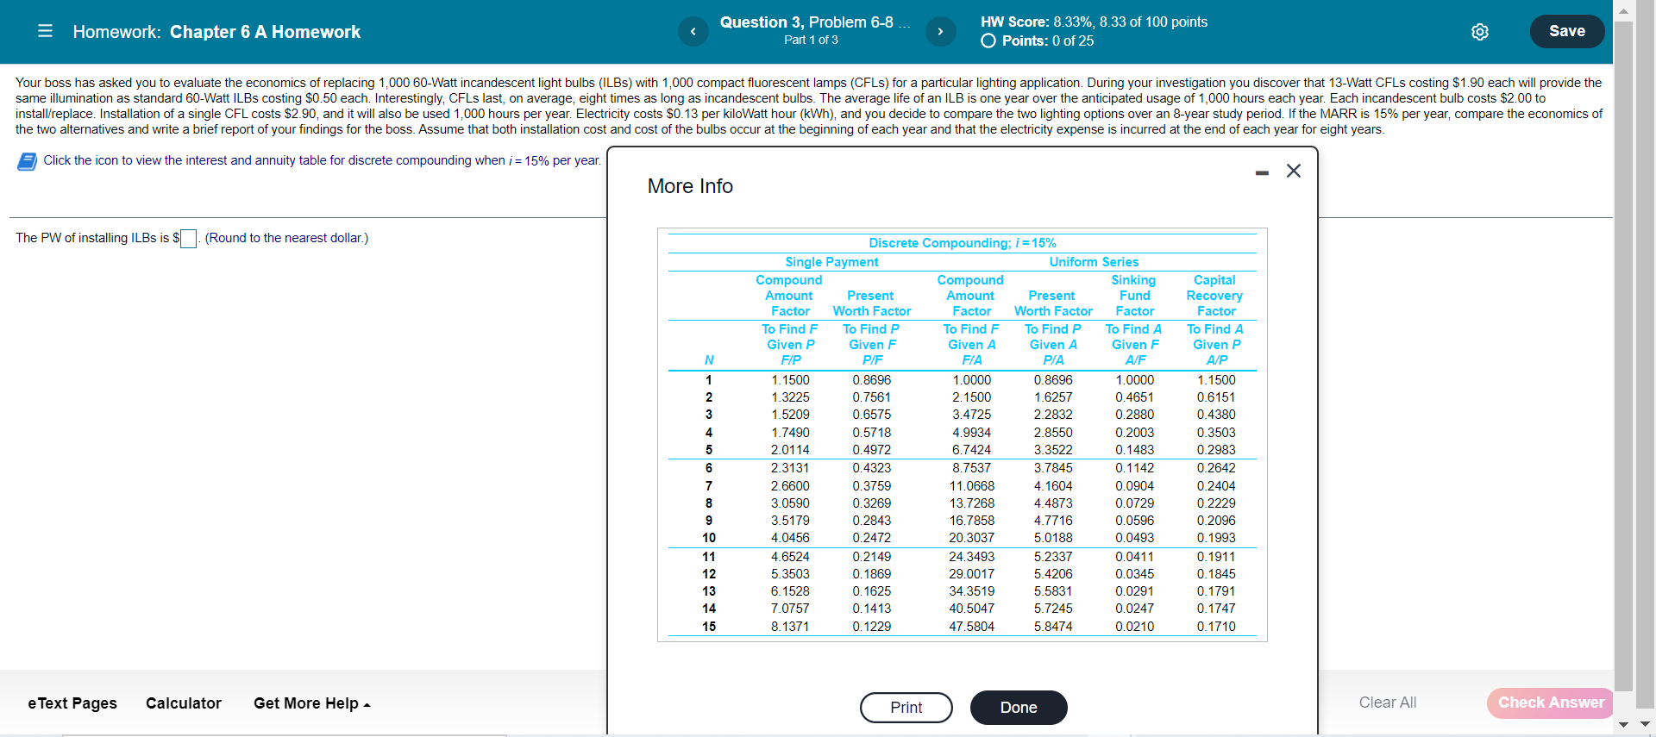Screen dimensions: 1656x737
Task: Open the settings gear icon
Action: (1480, 32)
